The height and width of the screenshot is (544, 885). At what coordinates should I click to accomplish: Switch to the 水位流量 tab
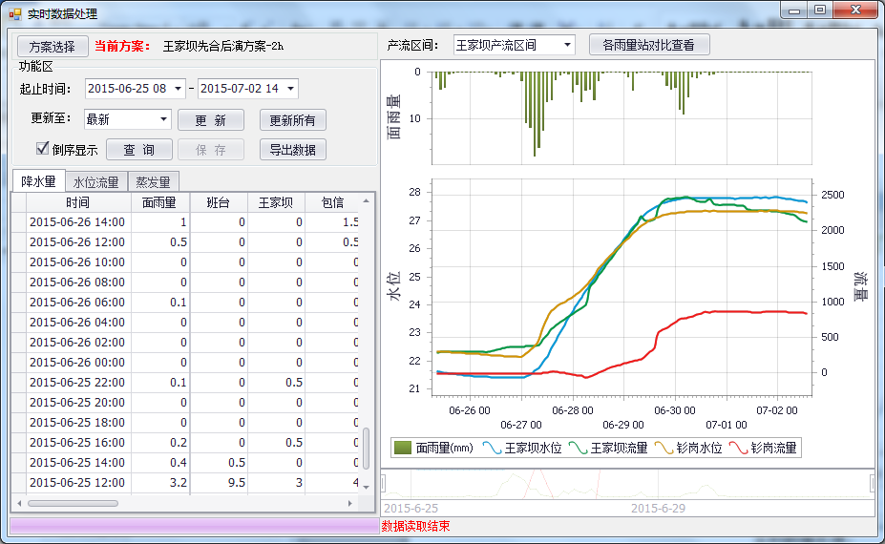tap(95, 181)
